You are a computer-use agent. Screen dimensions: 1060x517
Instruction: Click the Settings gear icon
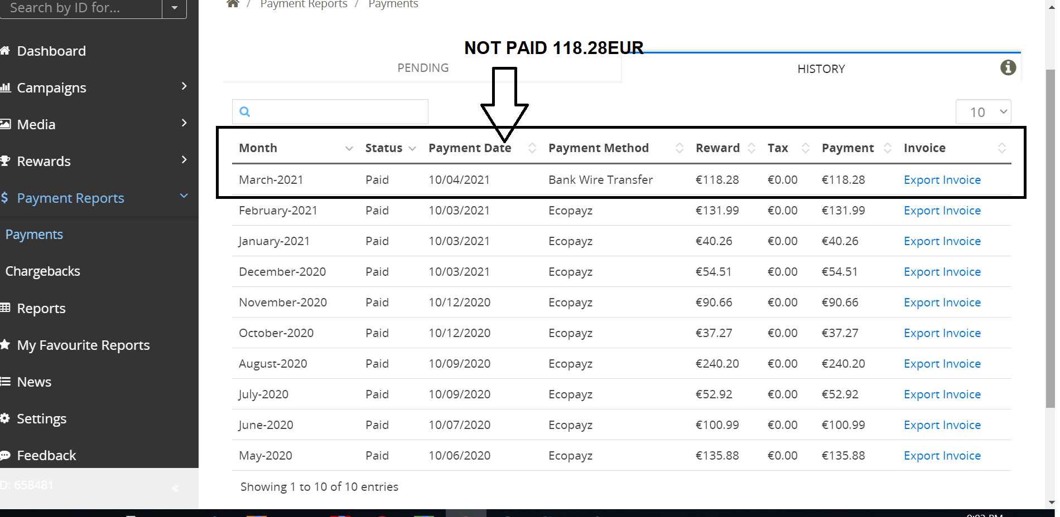tap(5, 418)
